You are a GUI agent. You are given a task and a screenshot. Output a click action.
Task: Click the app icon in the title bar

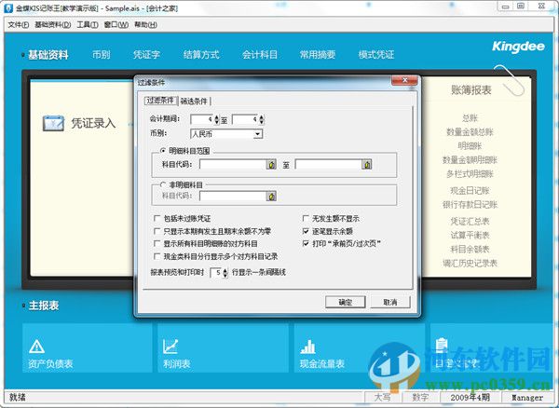(x=8, y=8)
